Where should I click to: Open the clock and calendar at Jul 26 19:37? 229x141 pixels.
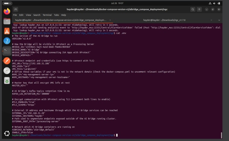click(117, 3)
